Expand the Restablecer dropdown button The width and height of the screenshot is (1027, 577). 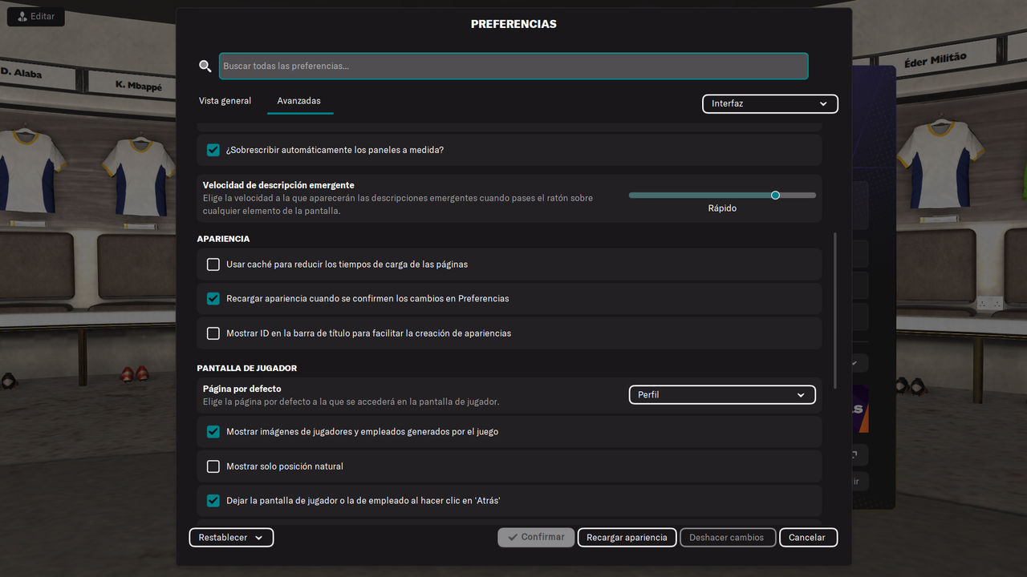pyautogui.click(x=231, y=538)
